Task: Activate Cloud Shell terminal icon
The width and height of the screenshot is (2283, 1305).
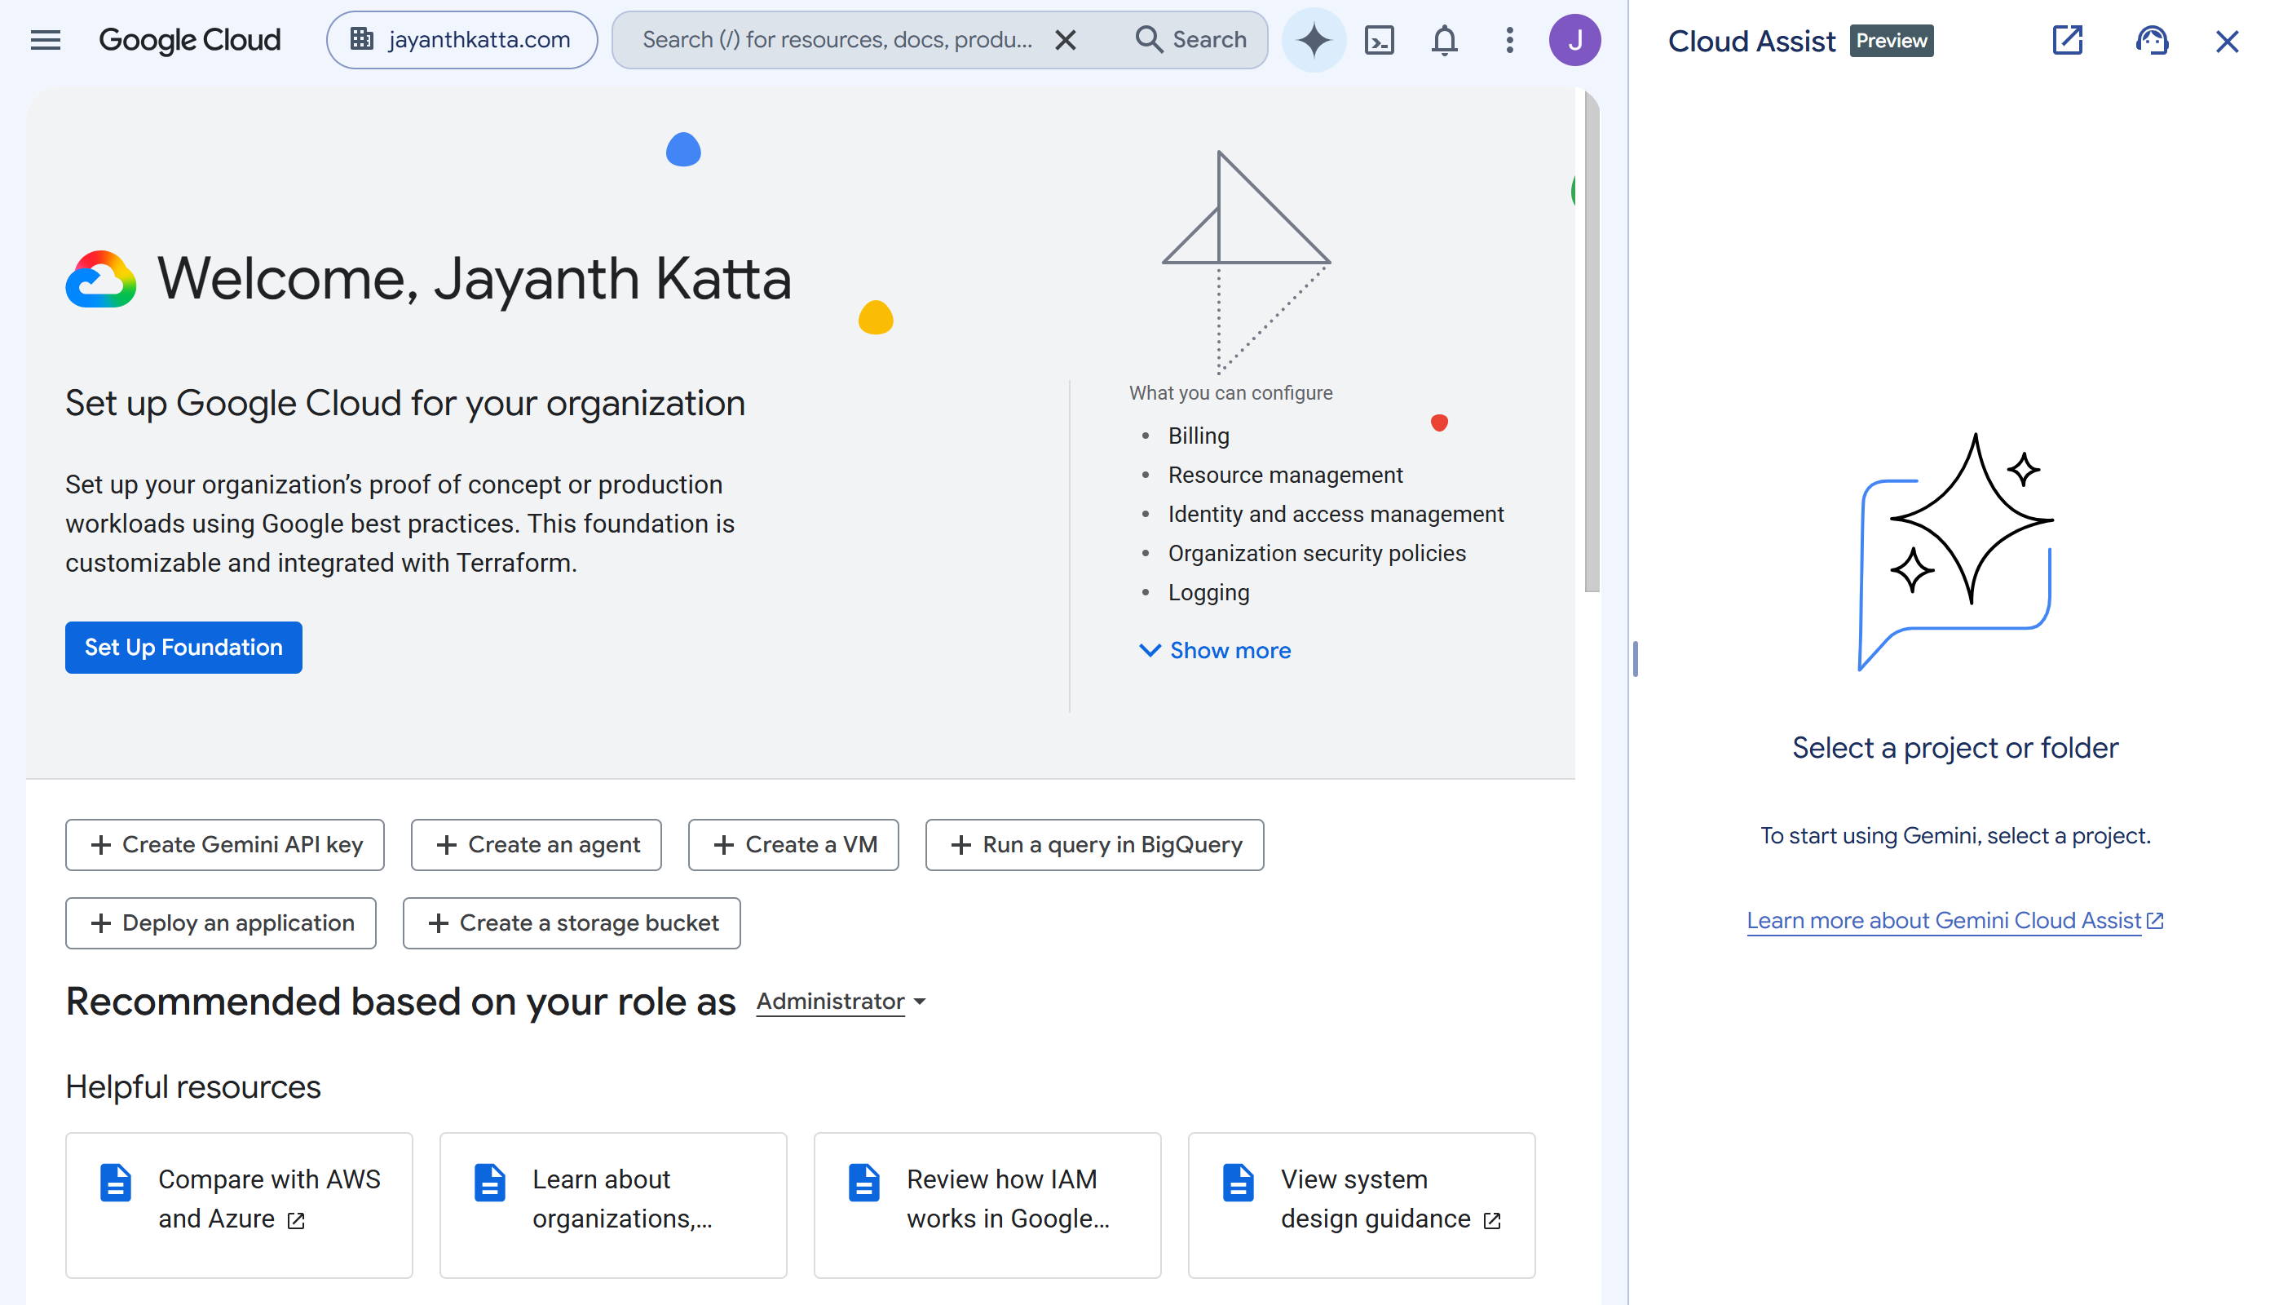Action: [x=1379, y=40]
